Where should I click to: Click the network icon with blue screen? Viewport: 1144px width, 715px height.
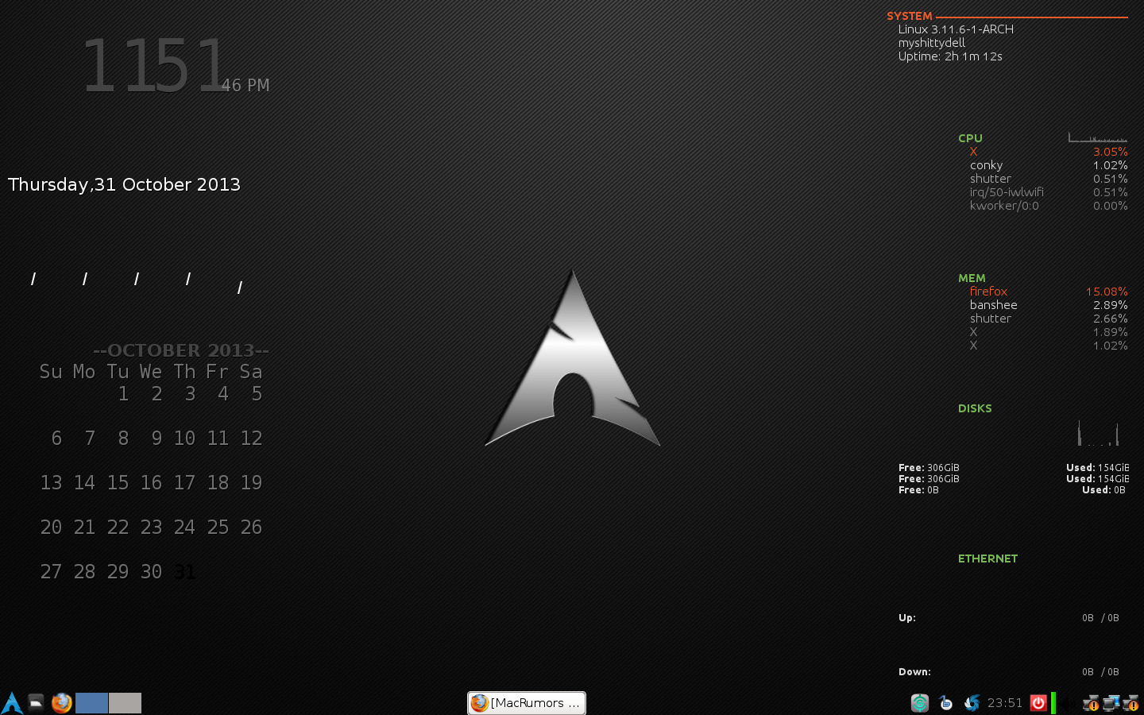[1111, 703]
